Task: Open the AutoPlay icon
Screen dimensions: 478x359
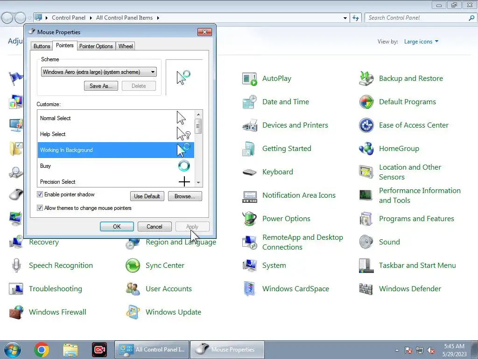Action: 249,79
